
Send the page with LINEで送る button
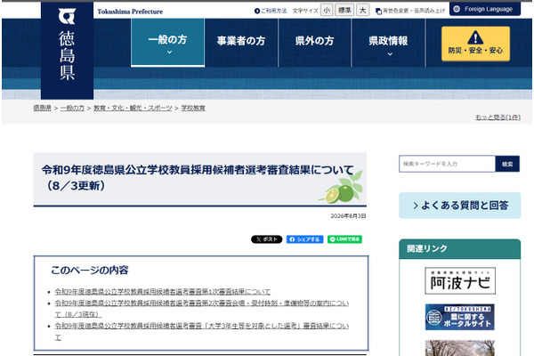pyautogui.click(x=344, y=239)
